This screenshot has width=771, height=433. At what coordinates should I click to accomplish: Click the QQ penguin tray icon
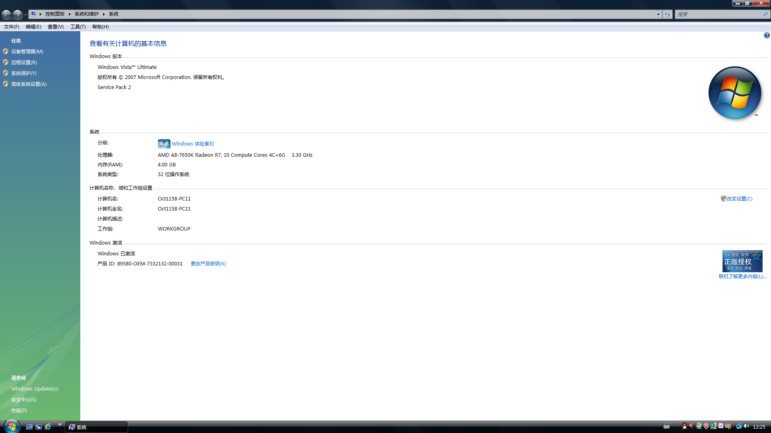pos(684,426)
